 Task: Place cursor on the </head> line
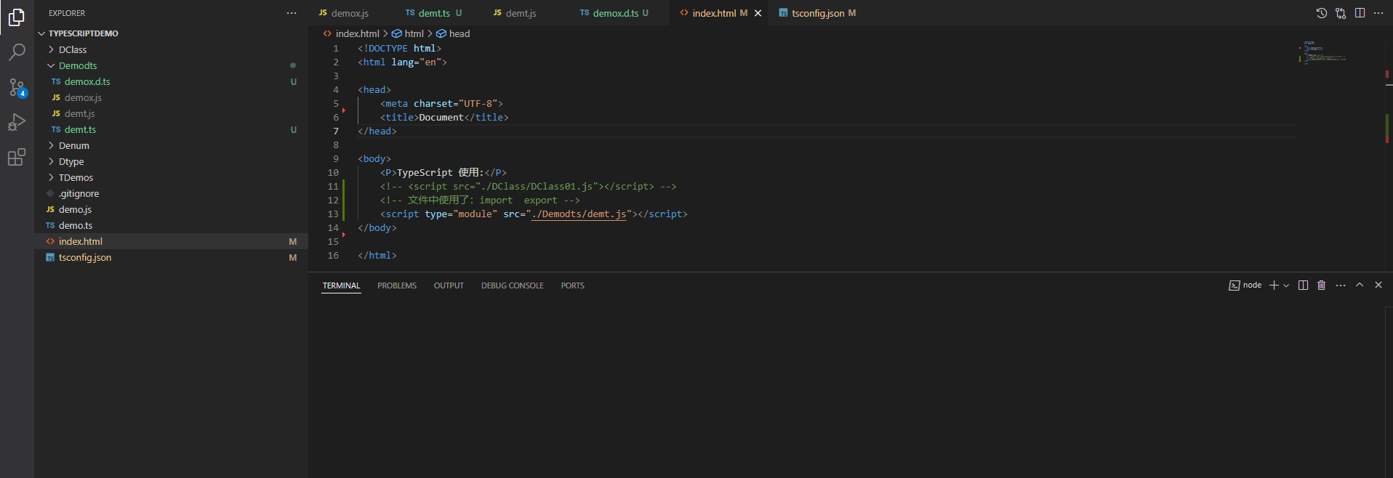pyautogui.click(x=377, y=131)
